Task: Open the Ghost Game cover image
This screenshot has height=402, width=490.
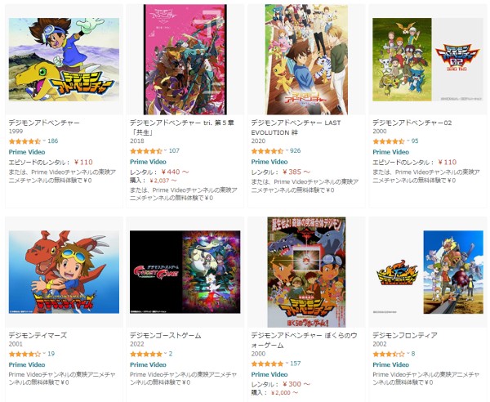Action: (x=185, y=272)
